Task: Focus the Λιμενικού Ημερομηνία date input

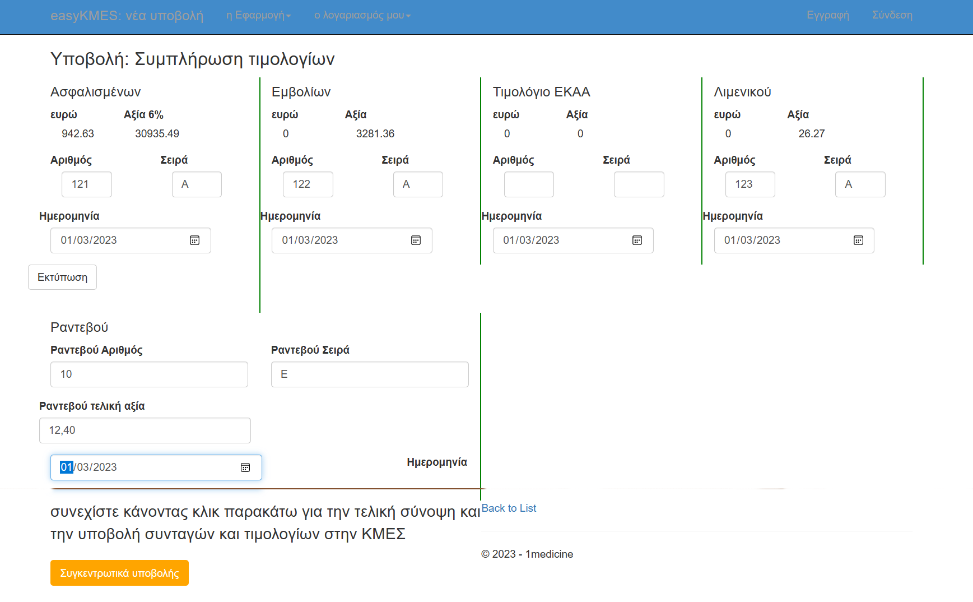Action: 794,240
